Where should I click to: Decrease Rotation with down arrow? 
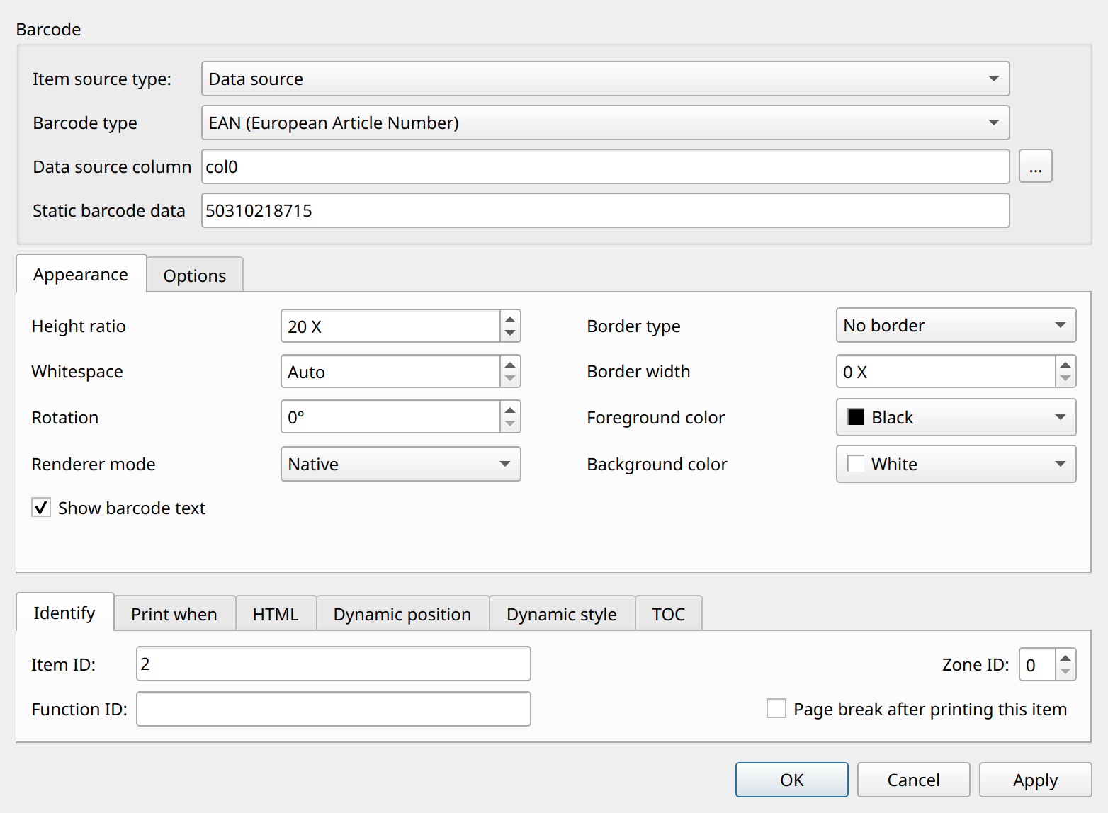pyautogui.click(x=510, y=424)
